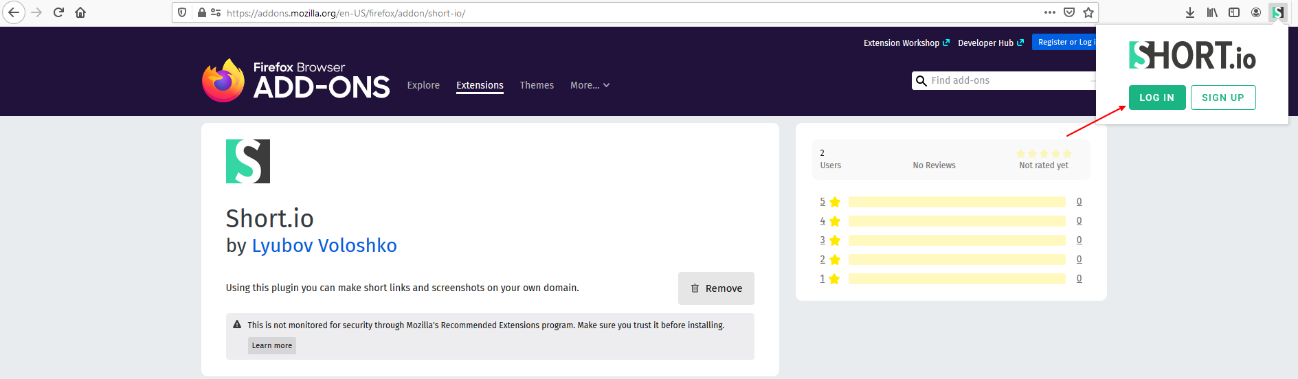Click Learn more in security warning

pos(272,345)
